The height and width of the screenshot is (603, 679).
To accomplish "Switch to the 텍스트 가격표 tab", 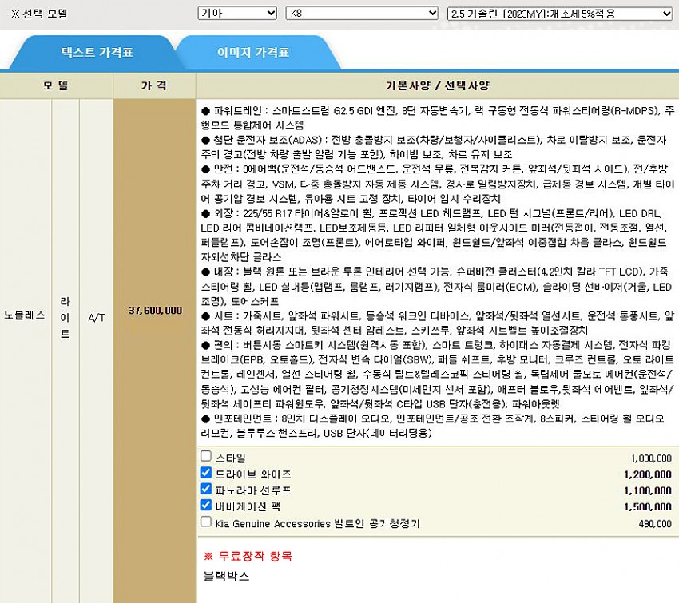I will click(97, 53).
